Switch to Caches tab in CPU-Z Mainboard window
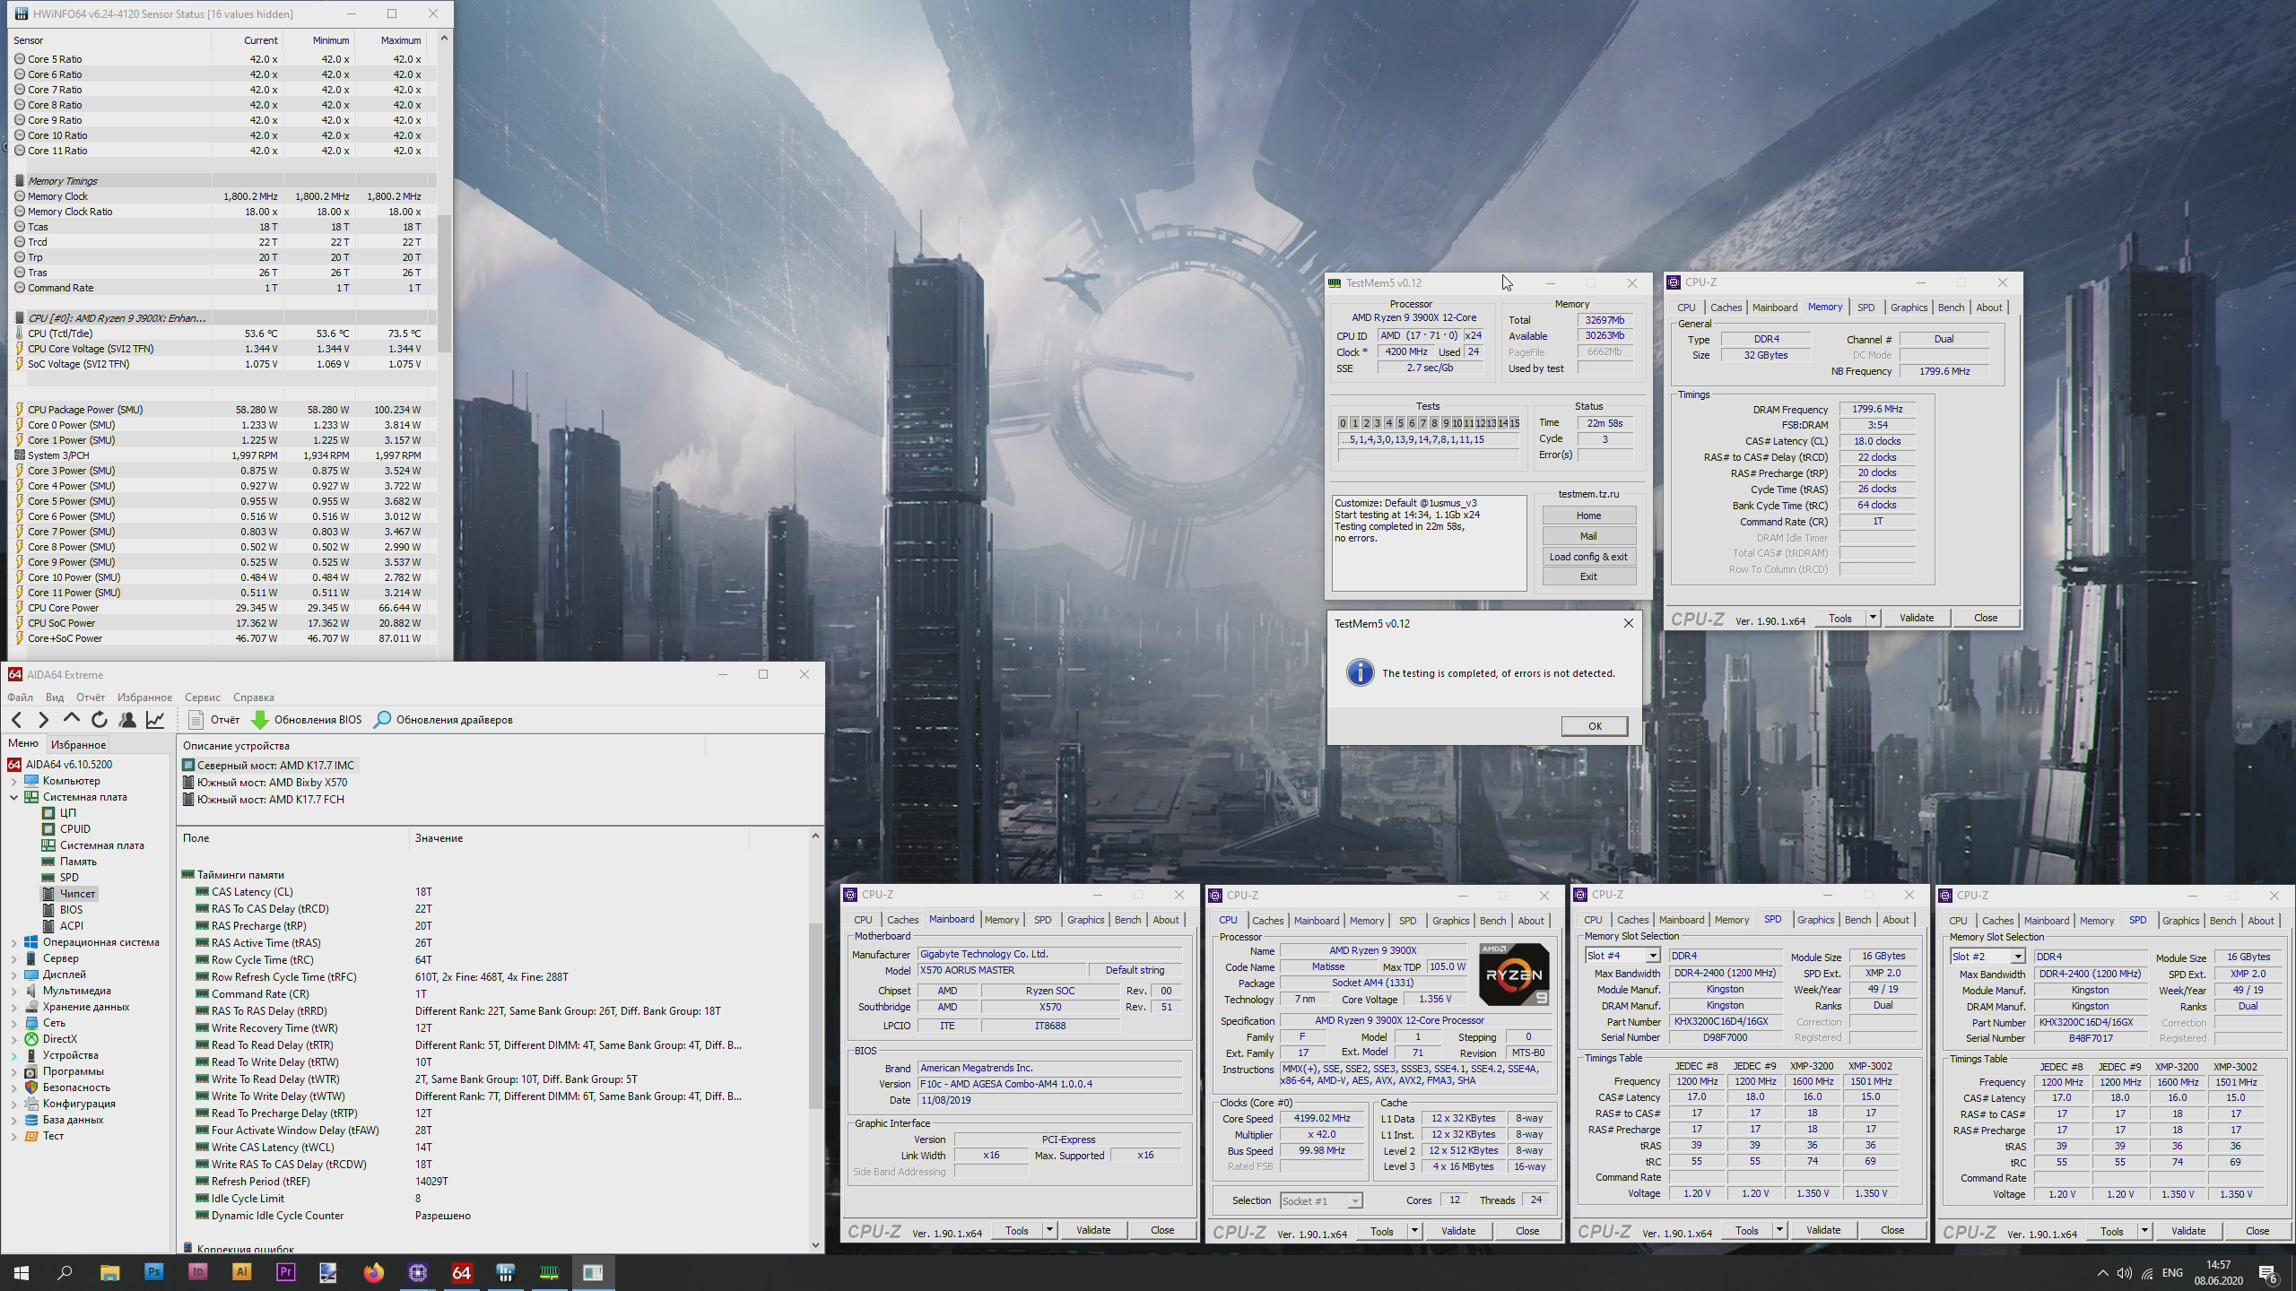2296x1291 pixels. tap(902, 919)
